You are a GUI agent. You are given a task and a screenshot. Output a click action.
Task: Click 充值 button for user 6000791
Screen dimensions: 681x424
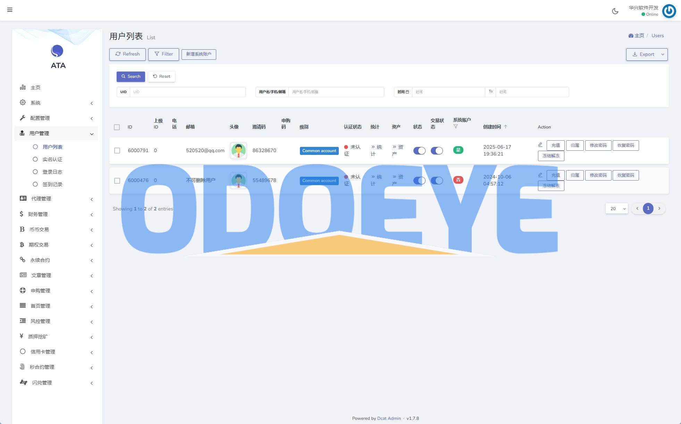point(555,146)
